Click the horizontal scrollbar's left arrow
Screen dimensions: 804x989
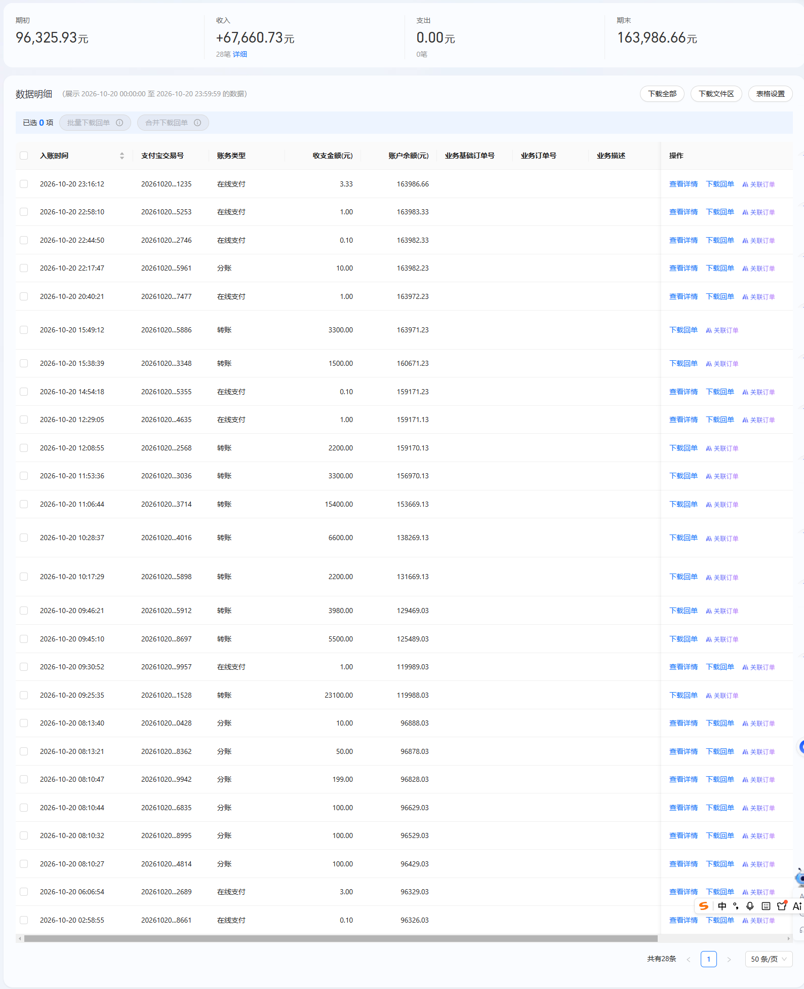[x=20, y=938]
